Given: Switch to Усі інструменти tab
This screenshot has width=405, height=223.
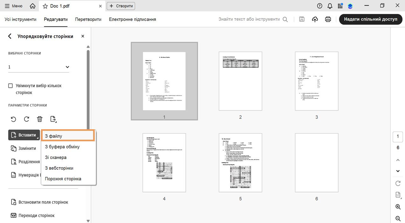Looking at the screenshot, I should [x=20, y=19].
